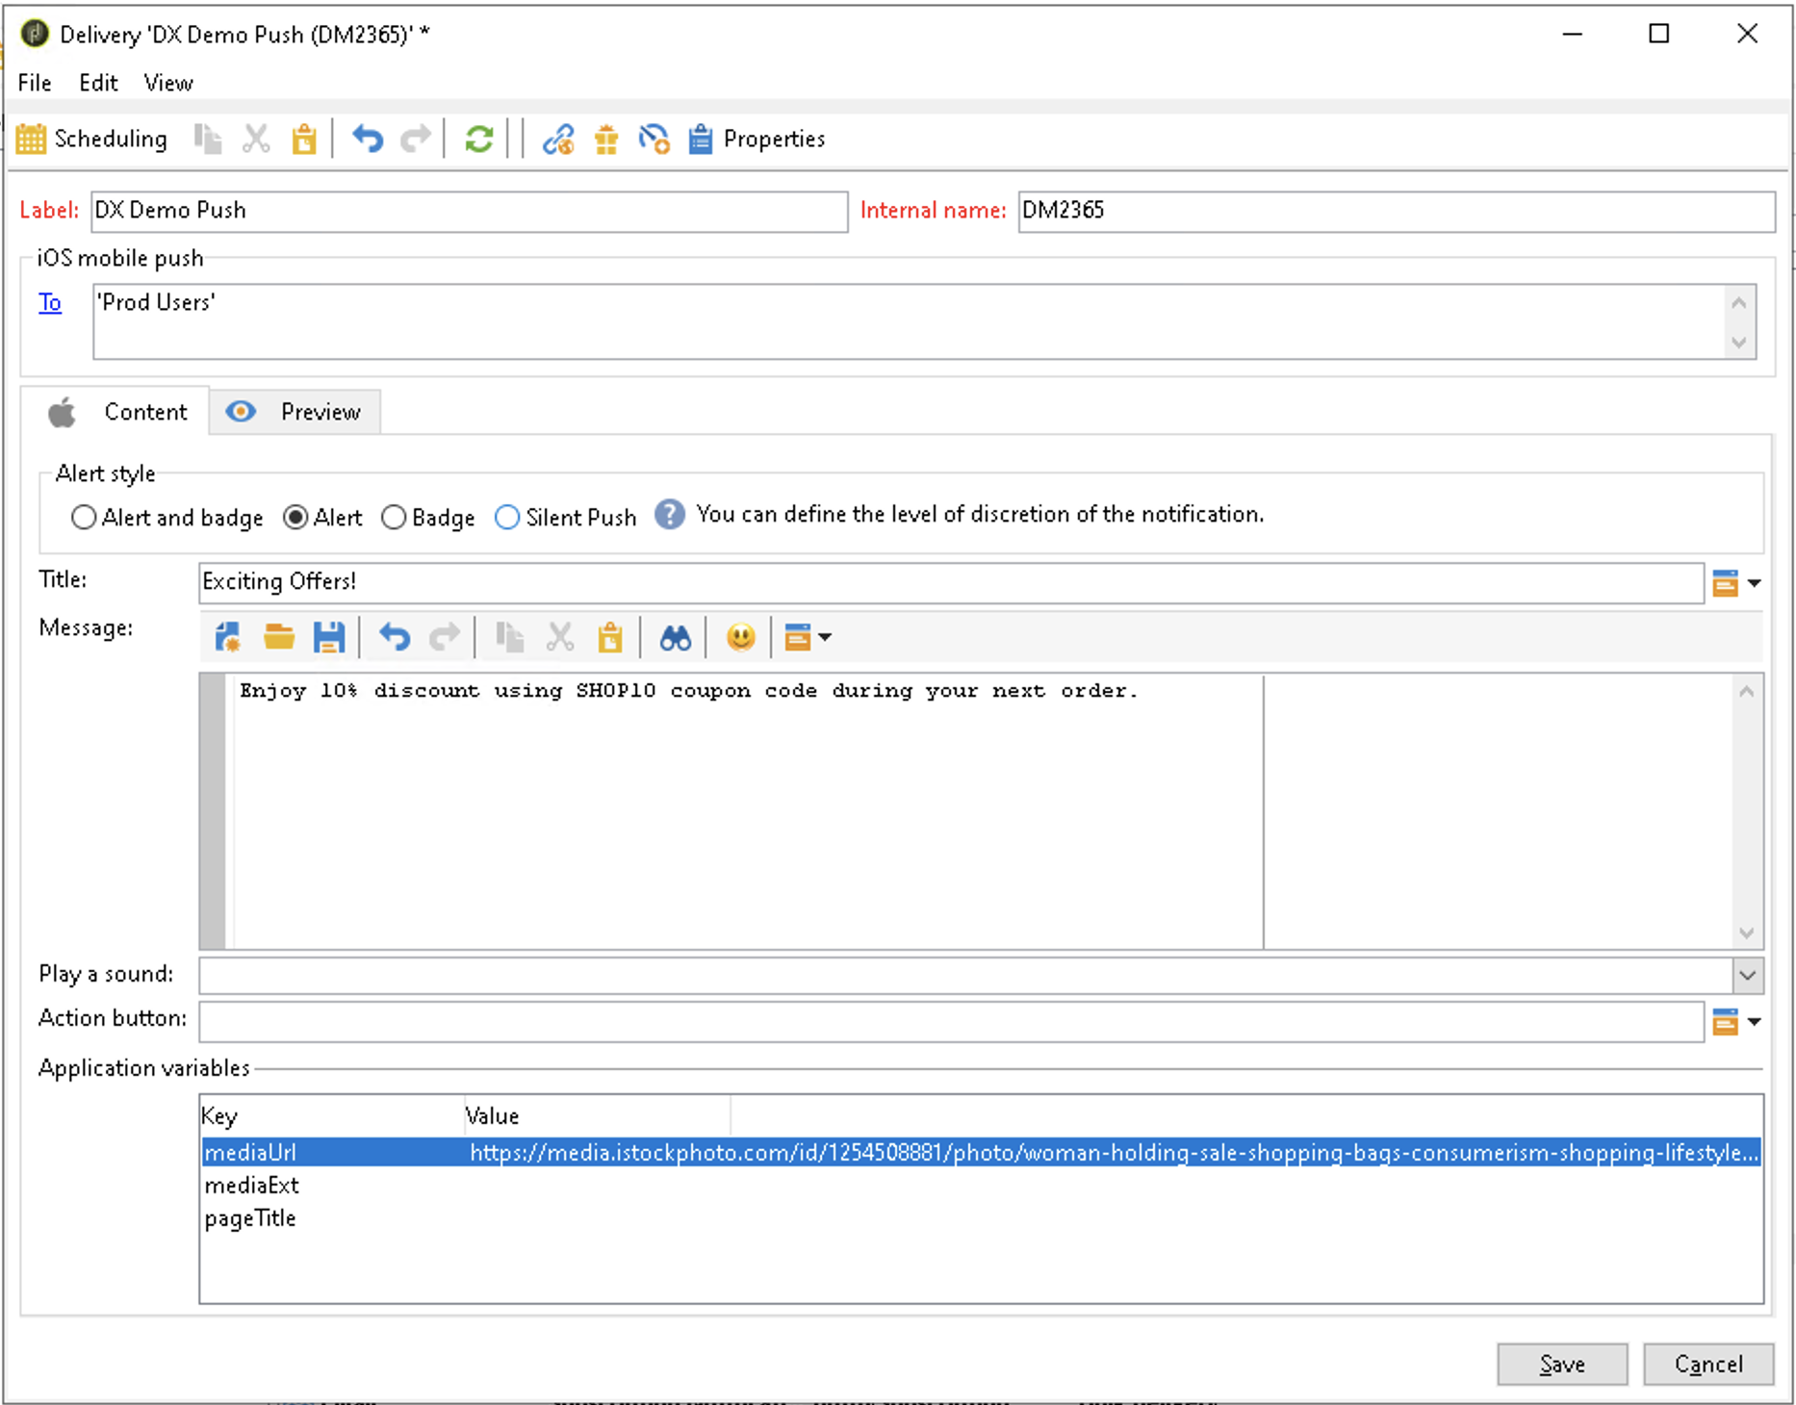Click the paste icon in the top toolbar

click(x=304, y=140)
